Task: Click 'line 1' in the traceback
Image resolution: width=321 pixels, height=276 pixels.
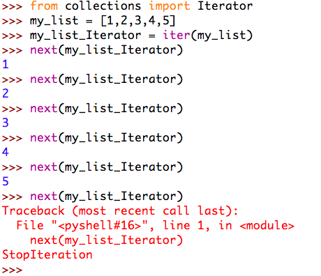Action: [184, 225]
